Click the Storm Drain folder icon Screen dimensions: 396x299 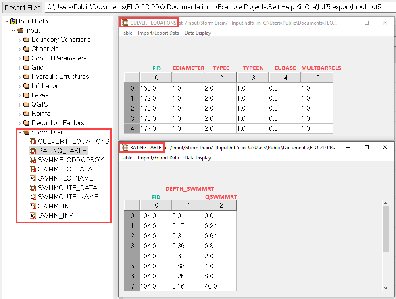(x=27, y=132)
